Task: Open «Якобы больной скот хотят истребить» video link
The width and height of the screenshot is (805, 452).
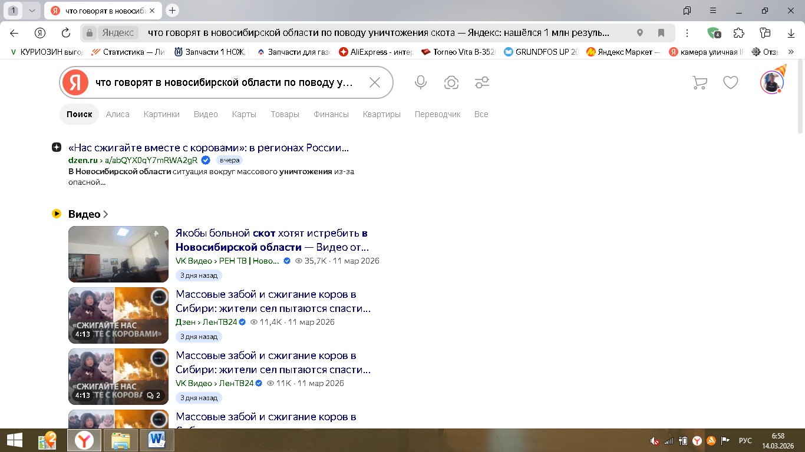Action: click(x=272, y=240)
